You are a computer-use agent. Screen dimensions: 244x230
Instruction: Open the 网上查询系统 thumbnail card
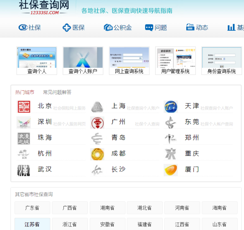[x=129, y=61]
